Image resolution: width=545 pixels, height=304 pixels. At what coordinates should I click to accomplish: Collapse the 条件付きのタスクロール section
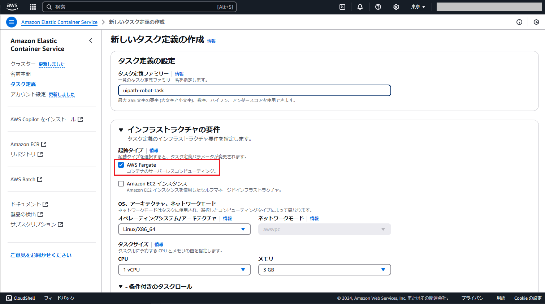click(x=121, y=287)
